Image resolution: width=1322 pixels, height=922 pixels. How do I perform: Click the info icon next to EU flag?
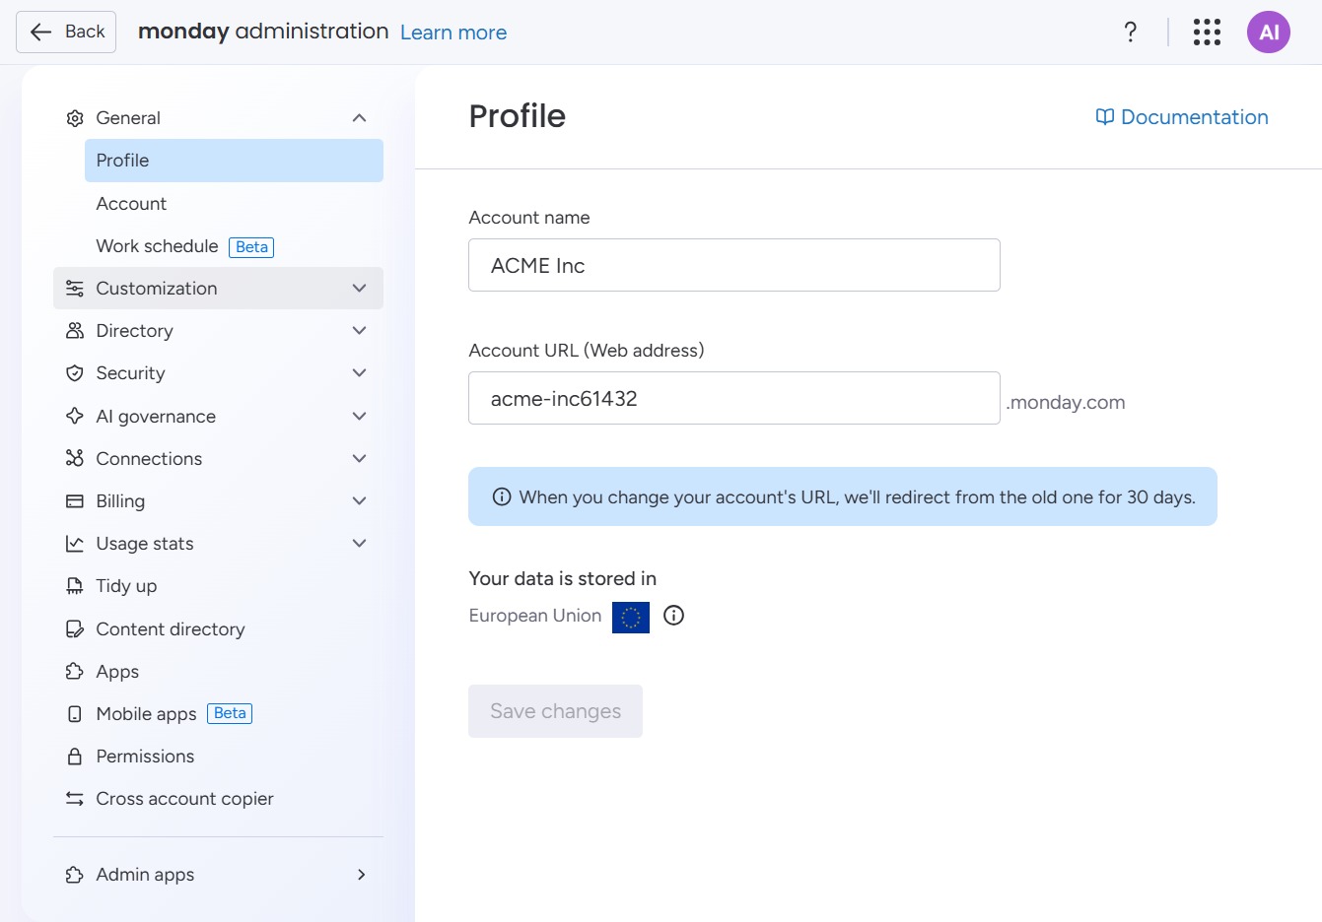tap(674, 616)
